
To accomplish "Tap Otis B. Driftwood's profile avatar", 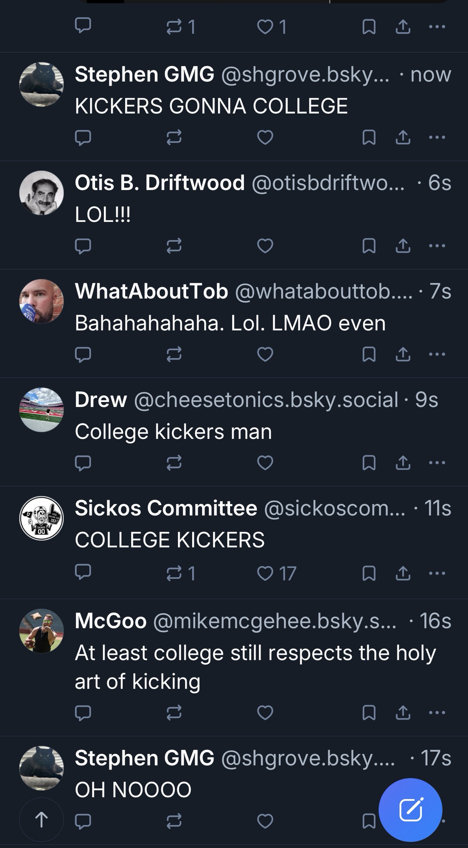I will pyautogui.click(x=42, y=193).
